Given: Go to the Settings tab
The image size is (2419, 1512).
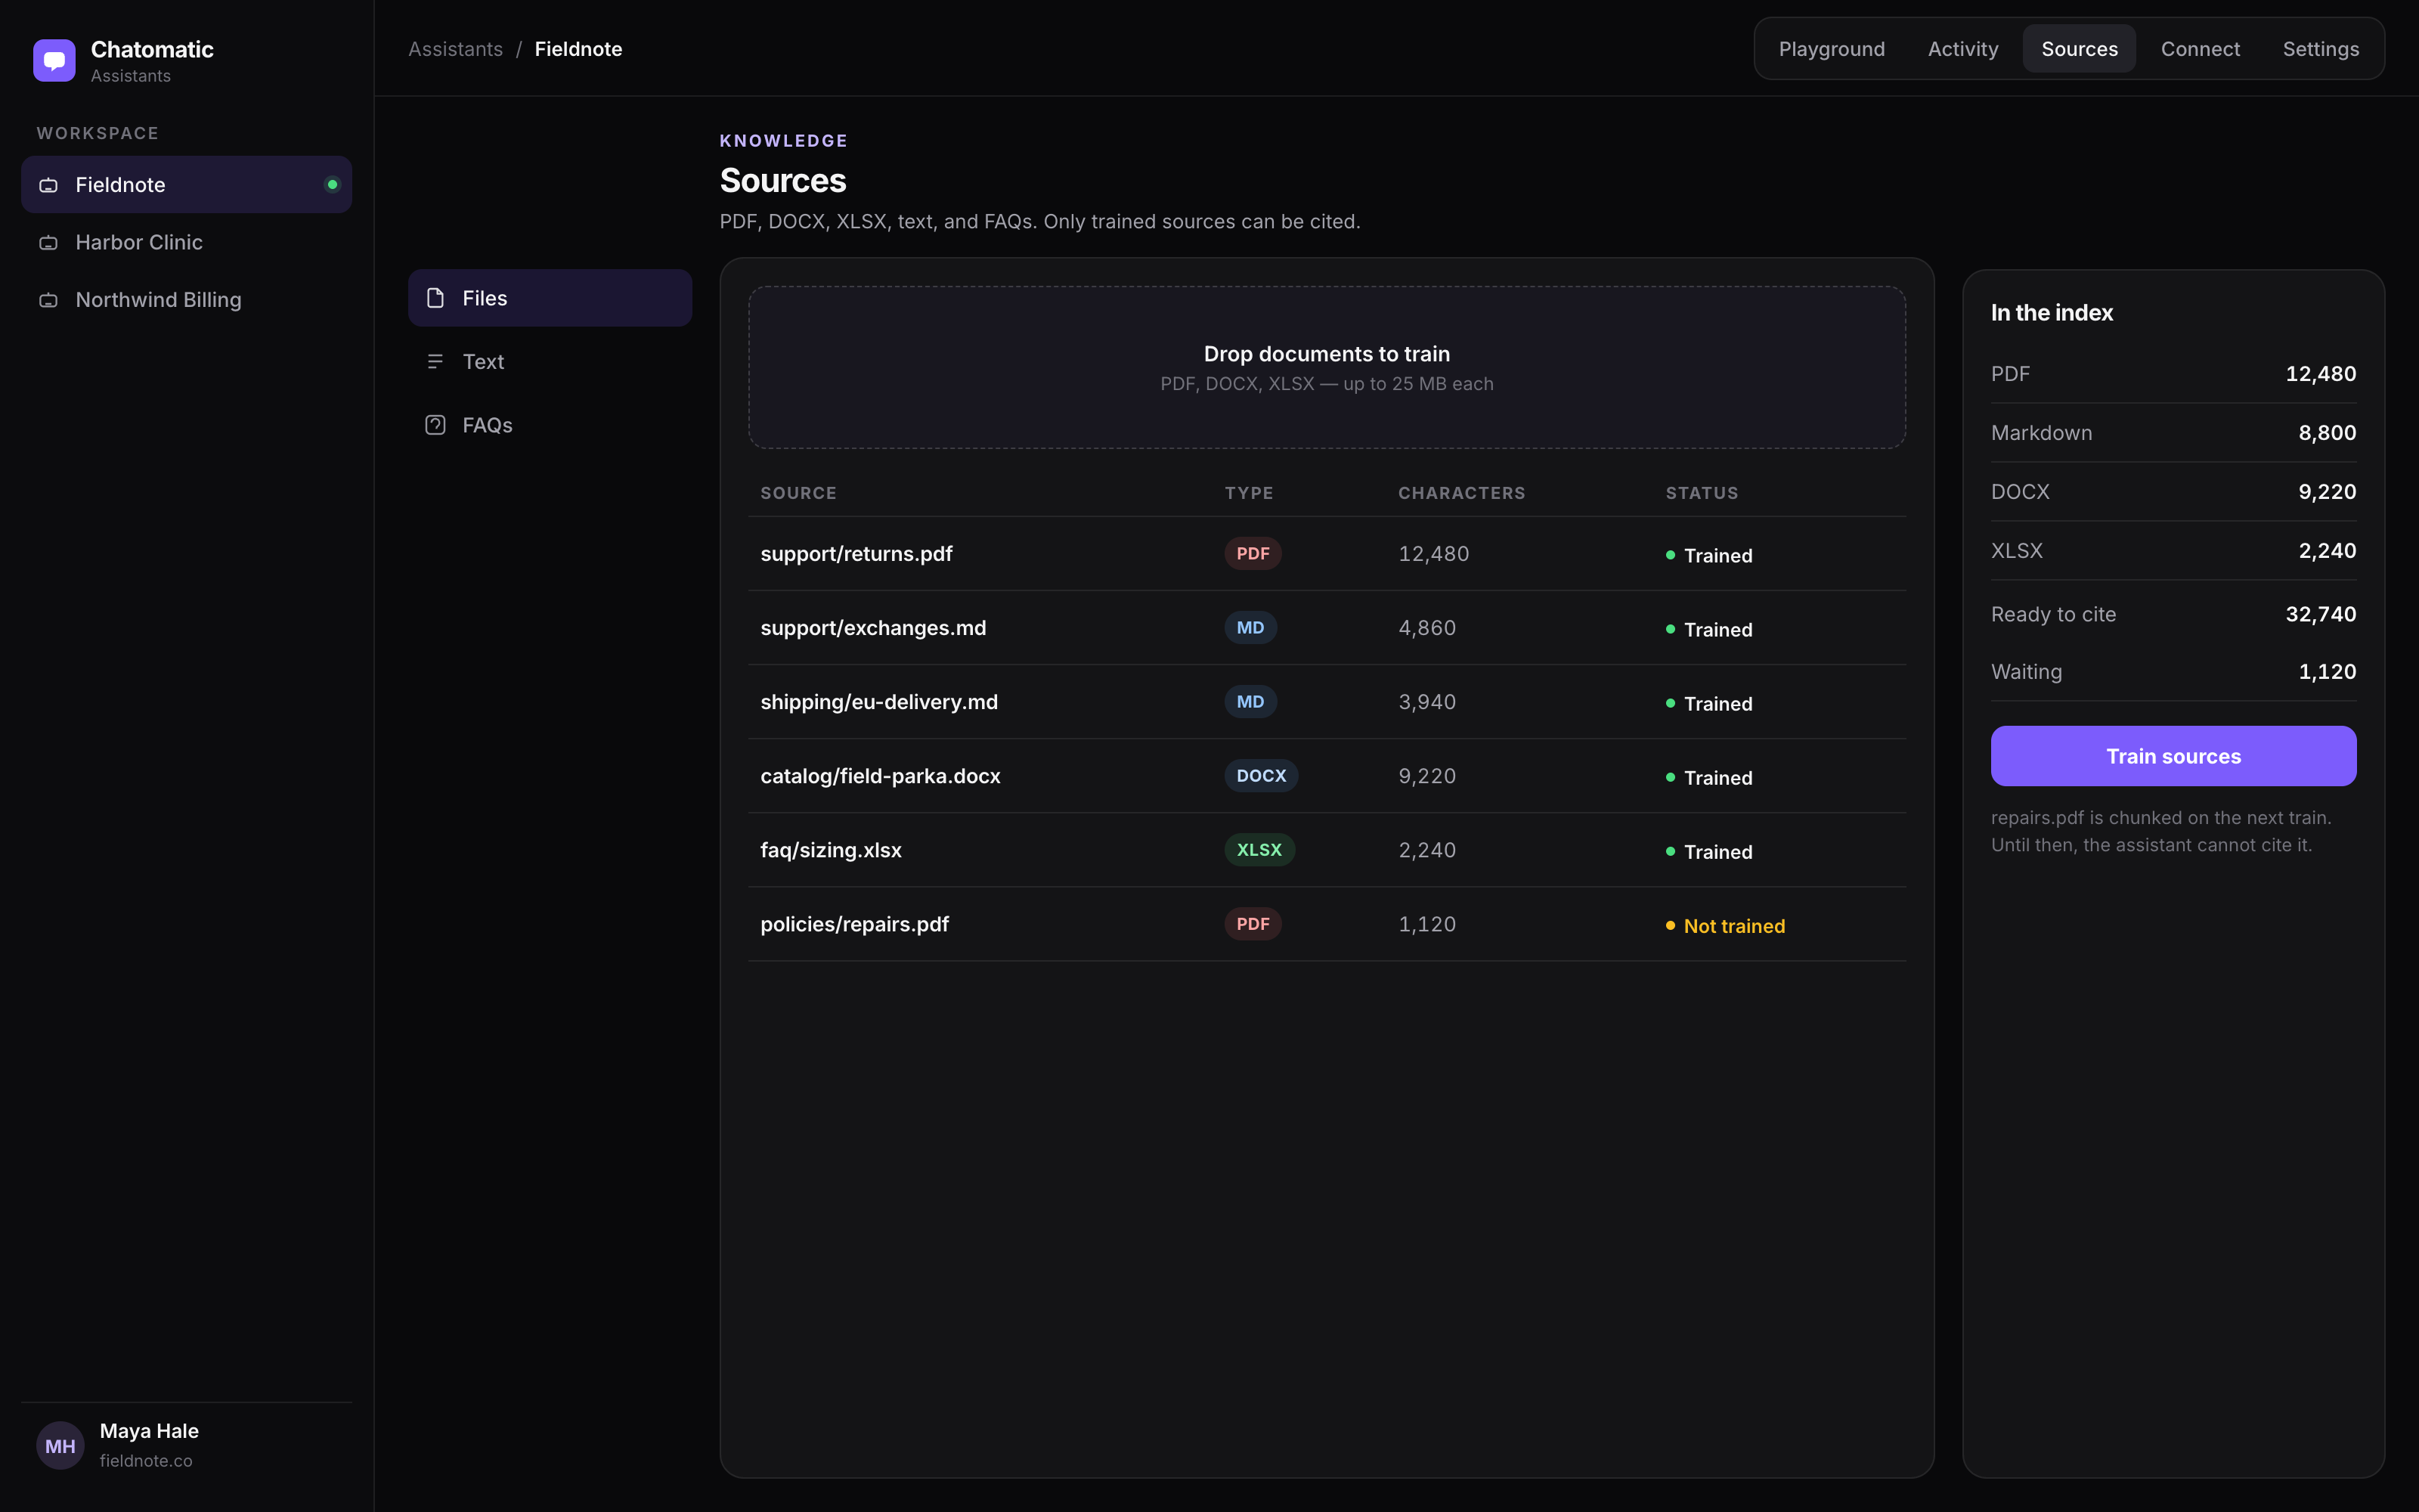Looking at the screenshot, I should [2320, 48].
